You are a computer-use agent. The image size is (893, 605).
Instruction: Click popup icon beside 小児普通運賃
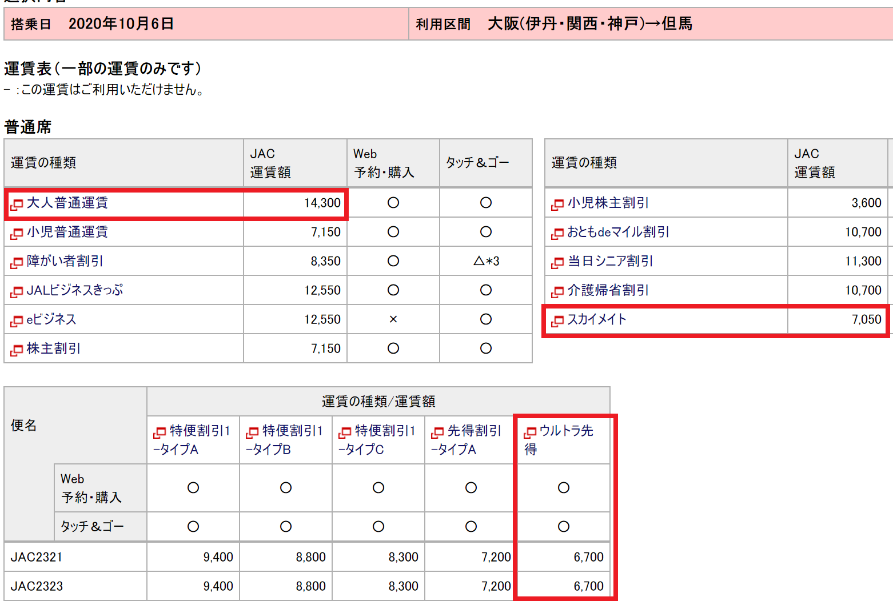(x=17, y=233)
